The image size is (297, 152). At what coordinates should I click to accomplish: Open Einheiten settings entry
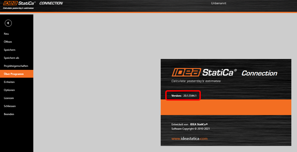pyautogui.click(x=9, y=82)
